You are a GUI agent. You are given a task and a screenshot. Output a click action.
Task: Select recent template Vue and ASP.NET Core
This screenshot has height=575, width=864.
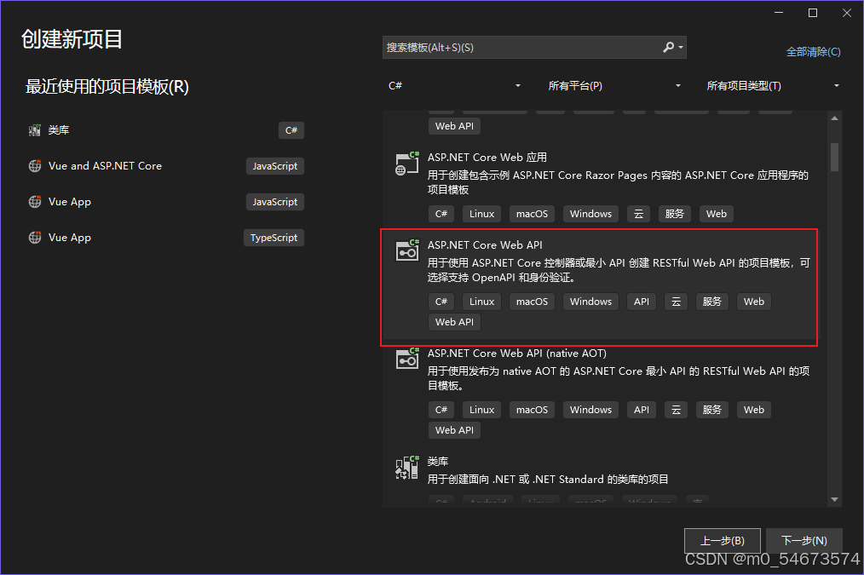pos(166,166)
